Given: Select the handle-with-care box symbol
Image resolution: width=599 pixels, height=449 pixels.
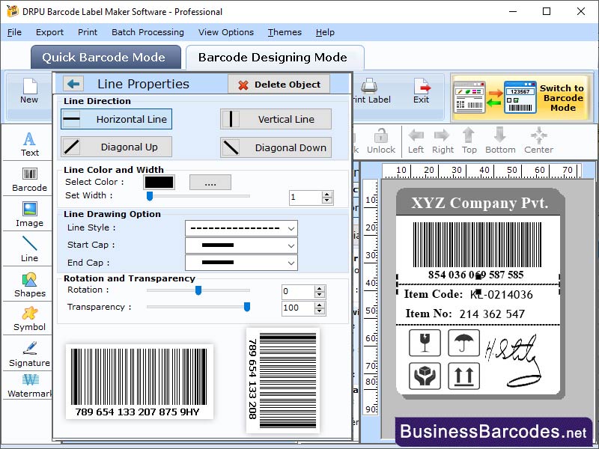Looking at the screenshot, I should pos(425,376).
